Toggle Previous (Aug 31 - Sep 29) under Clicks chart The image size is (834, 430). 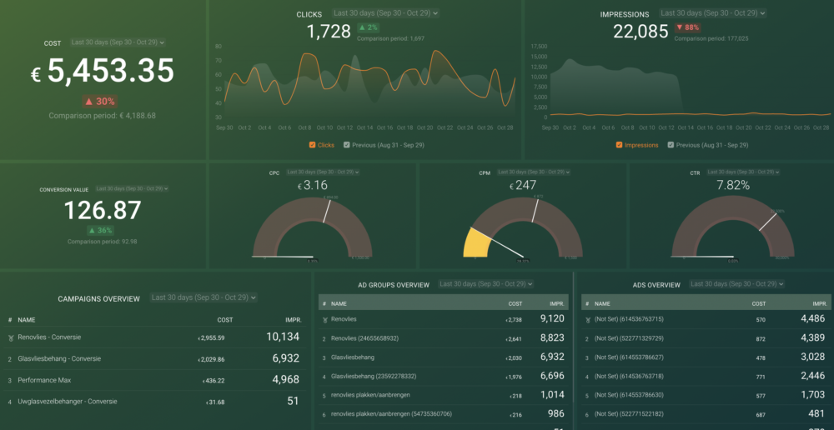(347, 144)
